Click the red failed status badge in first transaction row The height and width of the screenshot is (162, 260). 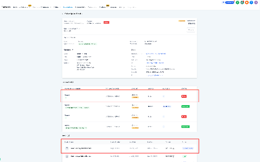pyautogui.click(x=184, y=97)
